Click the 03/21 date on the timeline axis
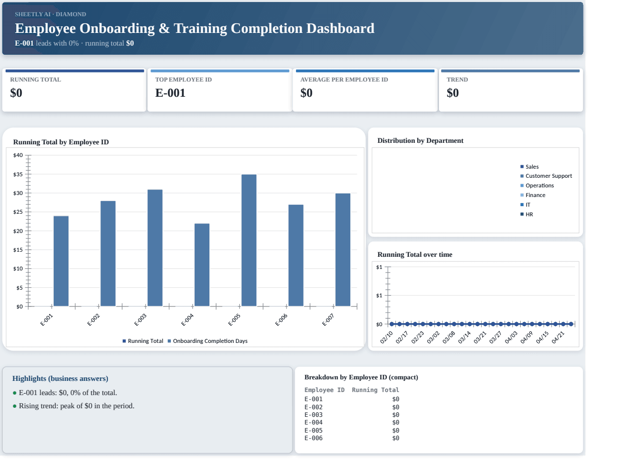Image resolution: width=622 pixels, height=467 pixels. 480,337
